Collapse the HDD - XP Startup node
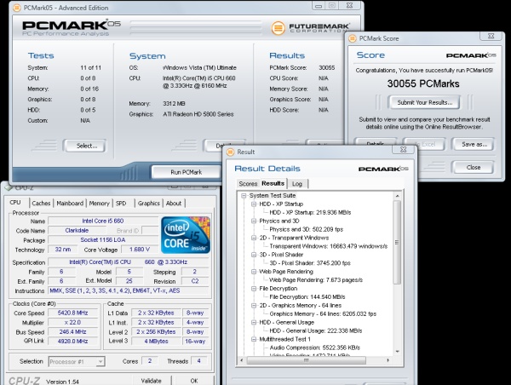 pos(254,204)
